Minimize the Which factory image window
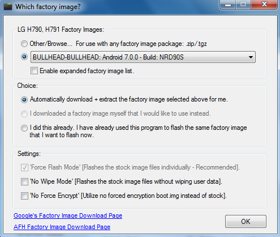 pyautogui.click(x=228, y=5)
